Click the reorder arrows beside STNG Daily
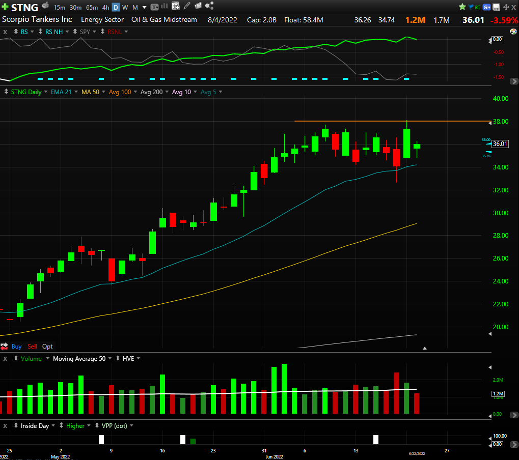519x460 pixels. [6, 92]
